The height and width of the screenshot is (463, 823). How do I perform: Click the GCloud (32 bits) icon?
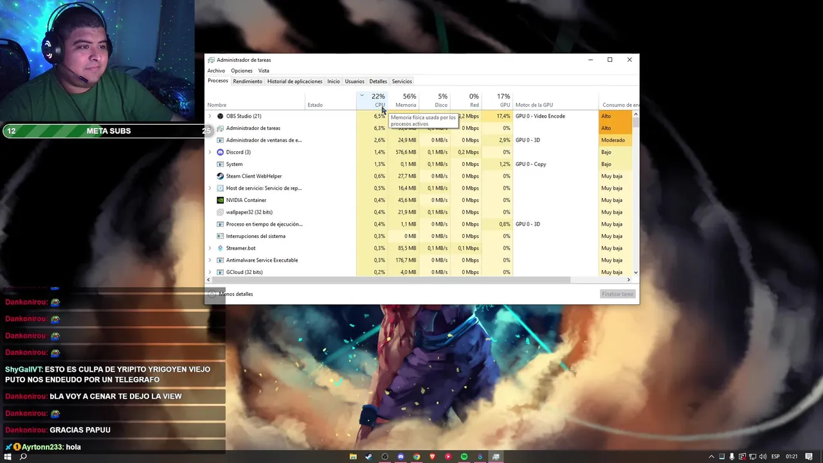(221, 272)
